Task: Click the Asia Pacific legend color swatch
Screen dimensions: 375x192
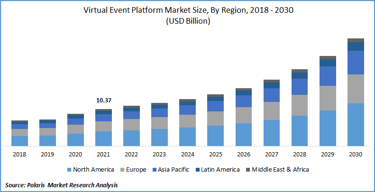Action: point(155,170)
